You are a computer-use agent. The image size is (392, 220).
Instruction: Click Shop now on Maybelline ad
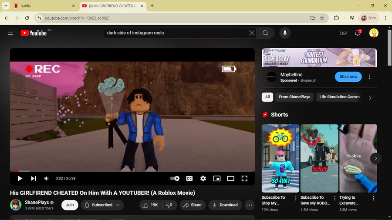click(348, 77)
